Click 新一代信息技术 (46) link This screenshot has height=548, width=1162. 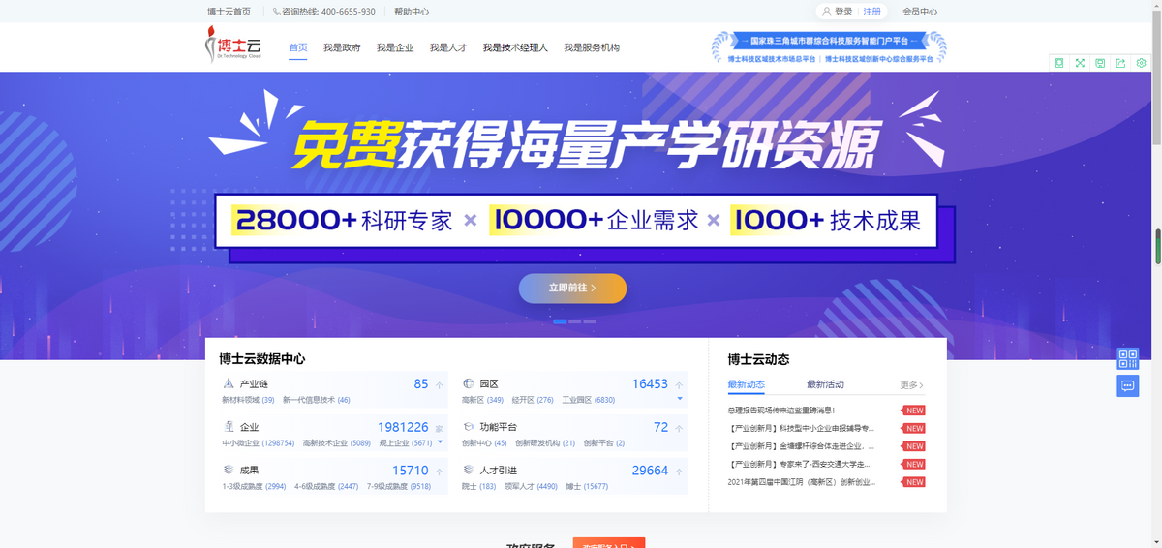point(317,400)
